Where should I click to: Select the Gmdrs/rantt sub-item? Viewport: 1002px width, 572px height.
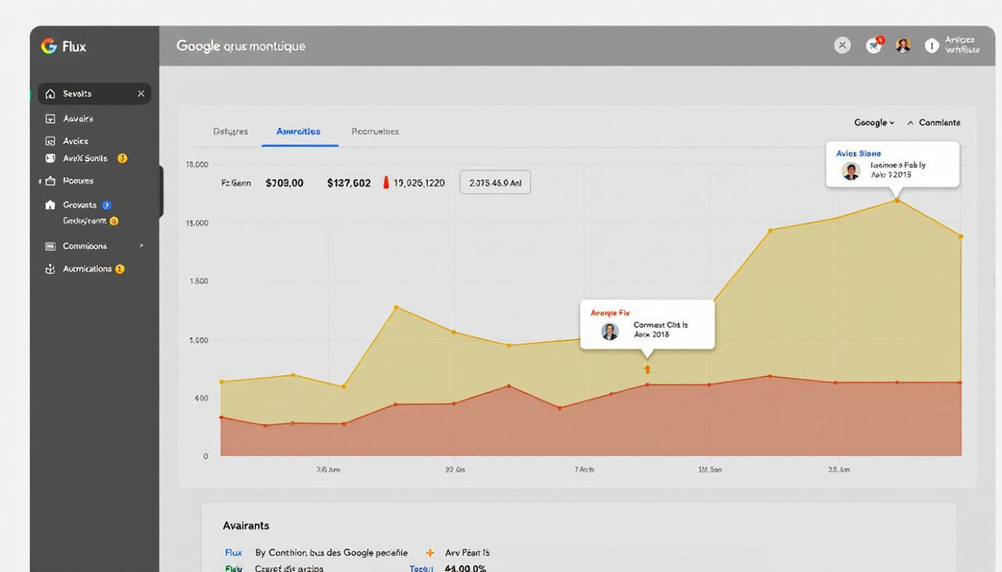(x=84, y=221)
